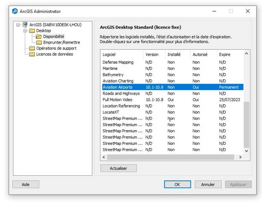Sort by the Autorisé column header

coord(204,54)
